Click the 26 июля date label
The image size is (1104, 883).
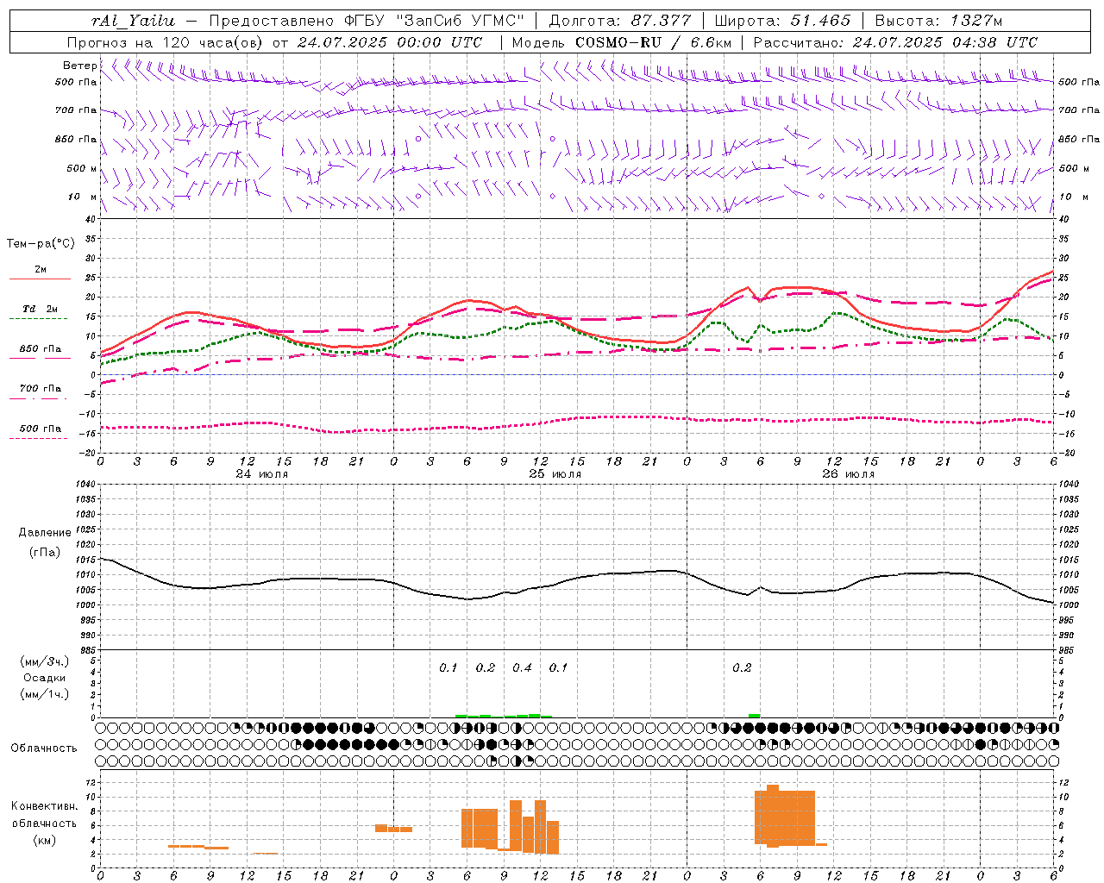click(849, 474)
